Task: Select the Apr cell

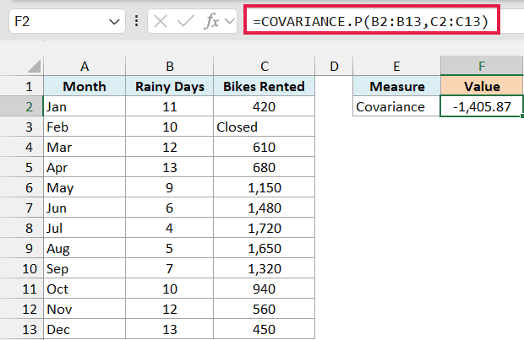Action: [x=85, y=168]
